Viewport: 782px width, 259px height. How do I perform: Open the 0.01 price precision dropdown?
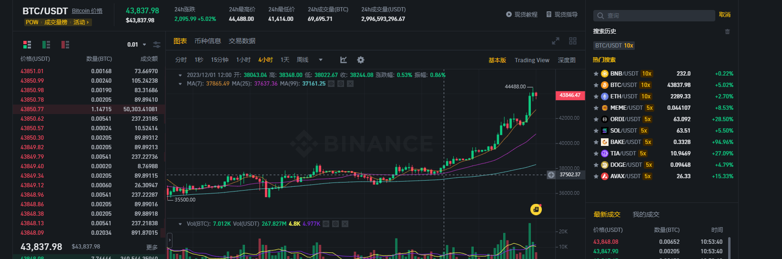(x=137, y=45)
